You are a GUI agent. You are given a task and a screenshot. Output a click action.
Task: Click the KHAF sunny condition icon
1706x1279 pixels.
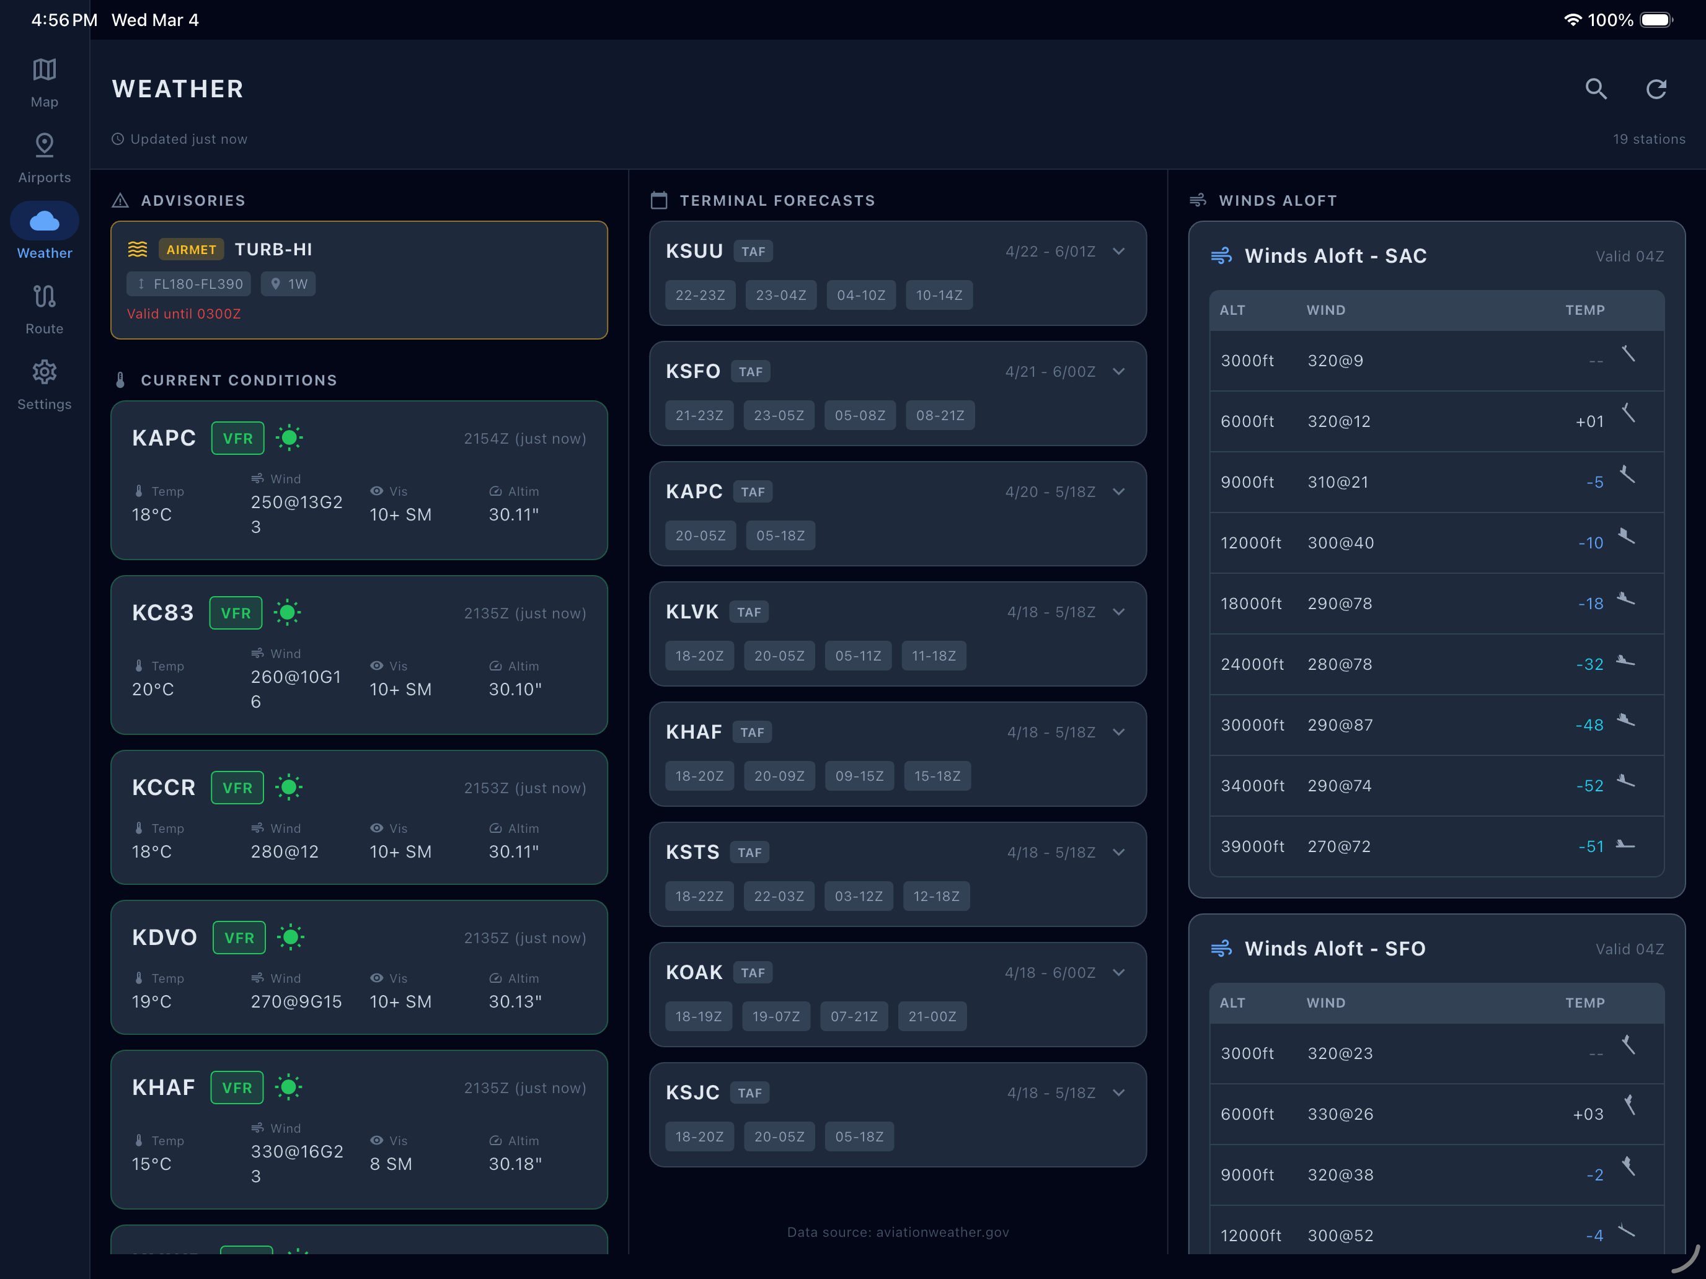point(289,1087)
